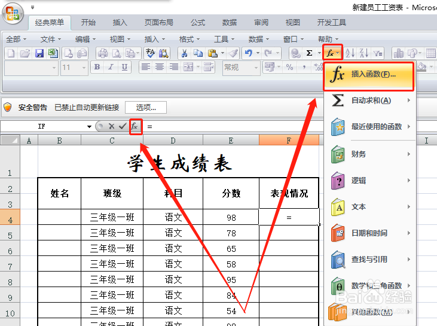Open the 全部 classic menu dropdown
This screenshot has height=326, width=437.
(x=16, y=39)
